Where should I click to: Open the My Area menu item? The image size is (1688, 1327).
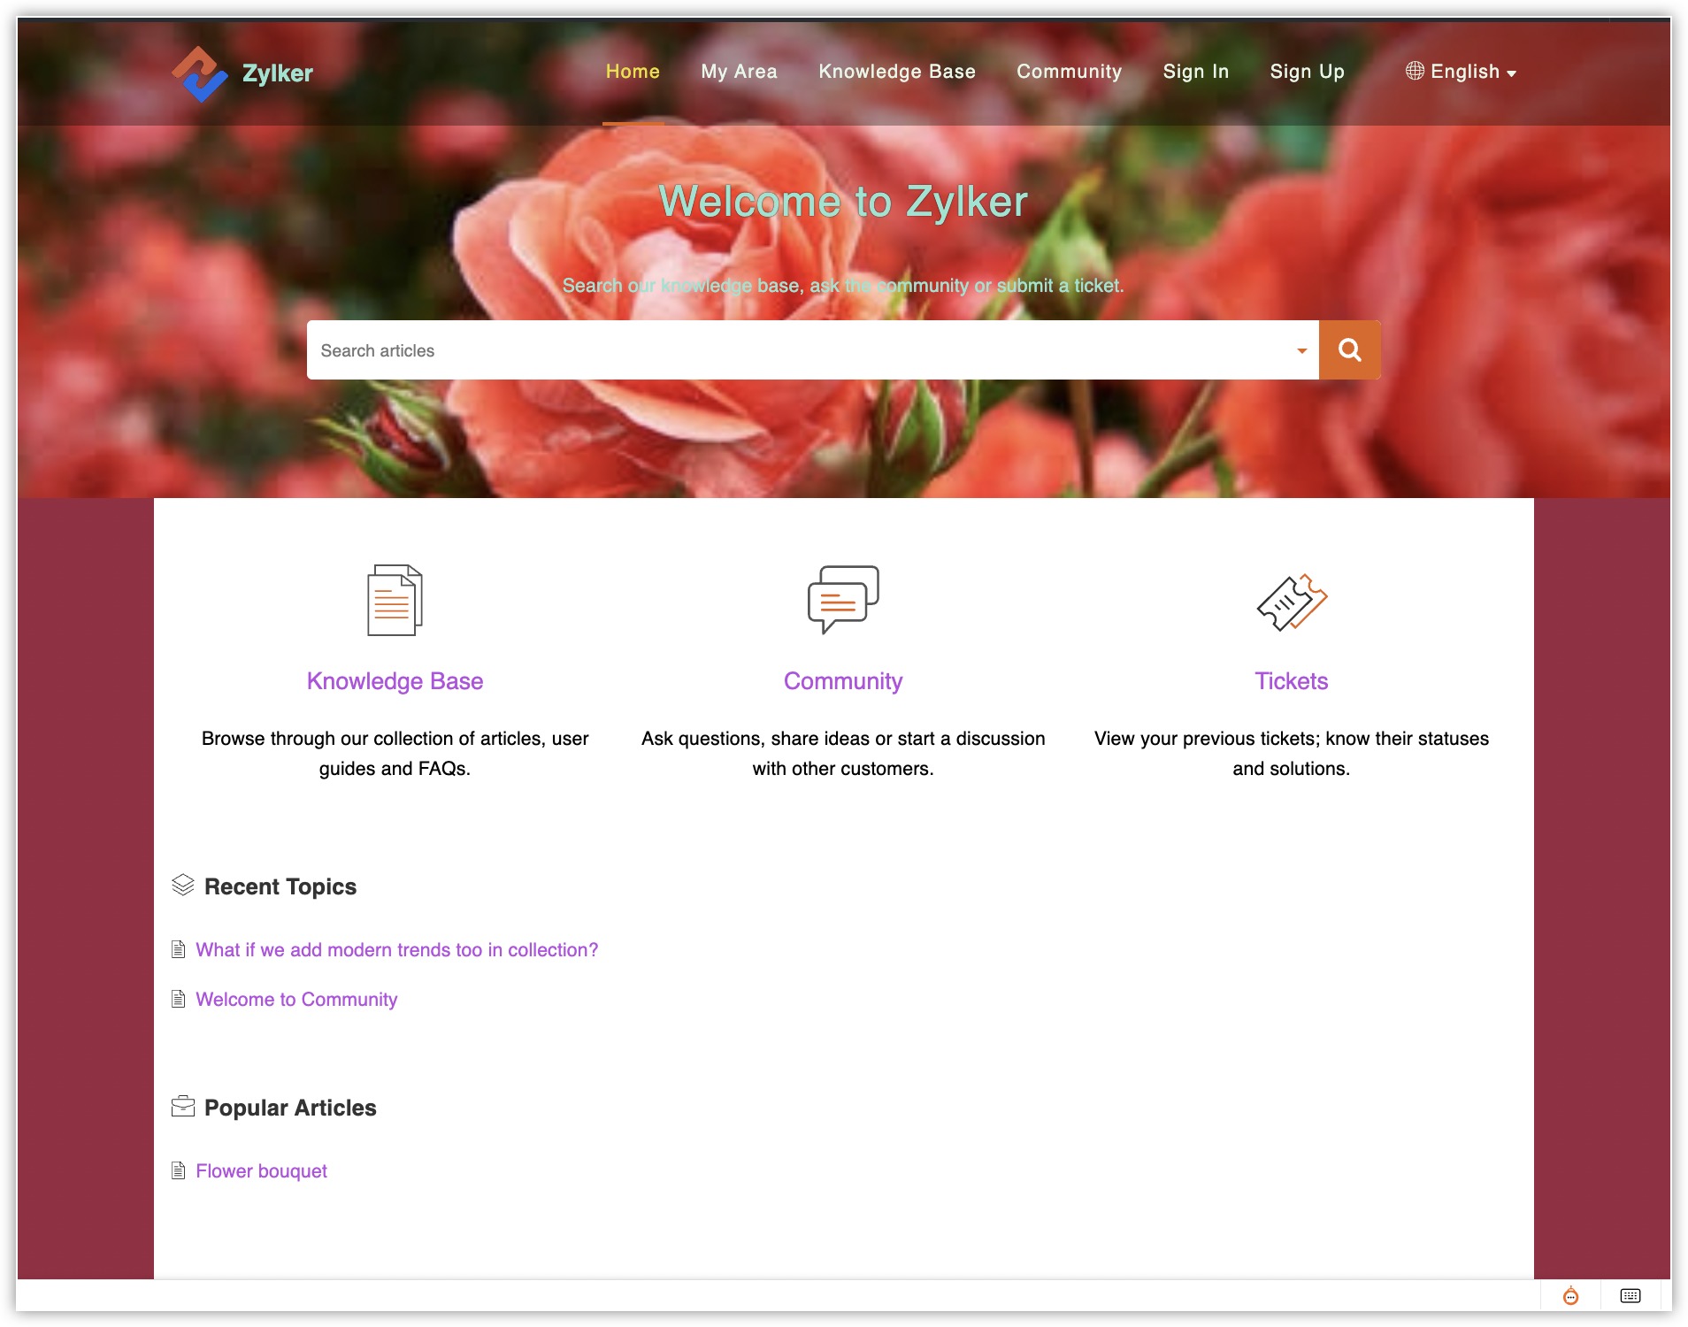(x=739, y=72)
